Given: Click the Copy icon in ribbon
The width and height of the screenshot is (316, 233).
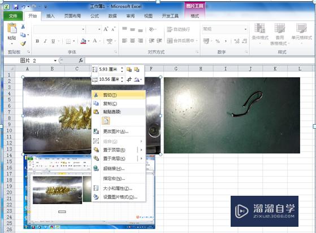Looking at the screenshot, I should tap(23, 35).
